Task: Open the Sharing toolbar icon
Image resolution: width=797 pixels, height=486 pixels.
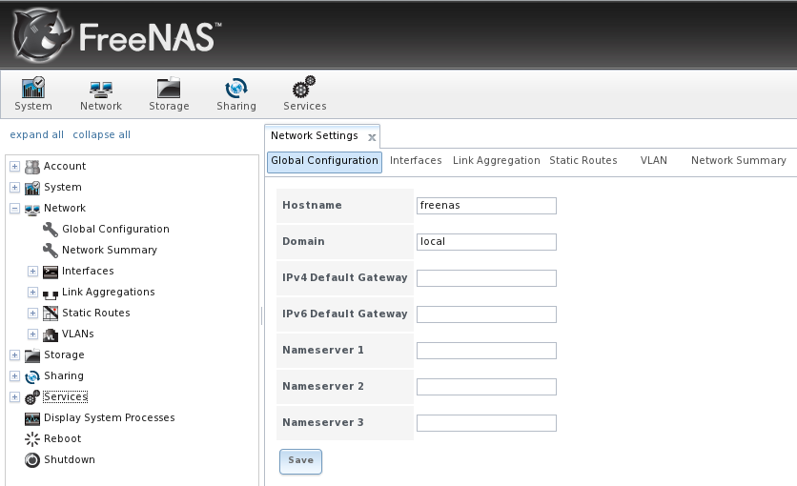Action: (x=235, y=88)
